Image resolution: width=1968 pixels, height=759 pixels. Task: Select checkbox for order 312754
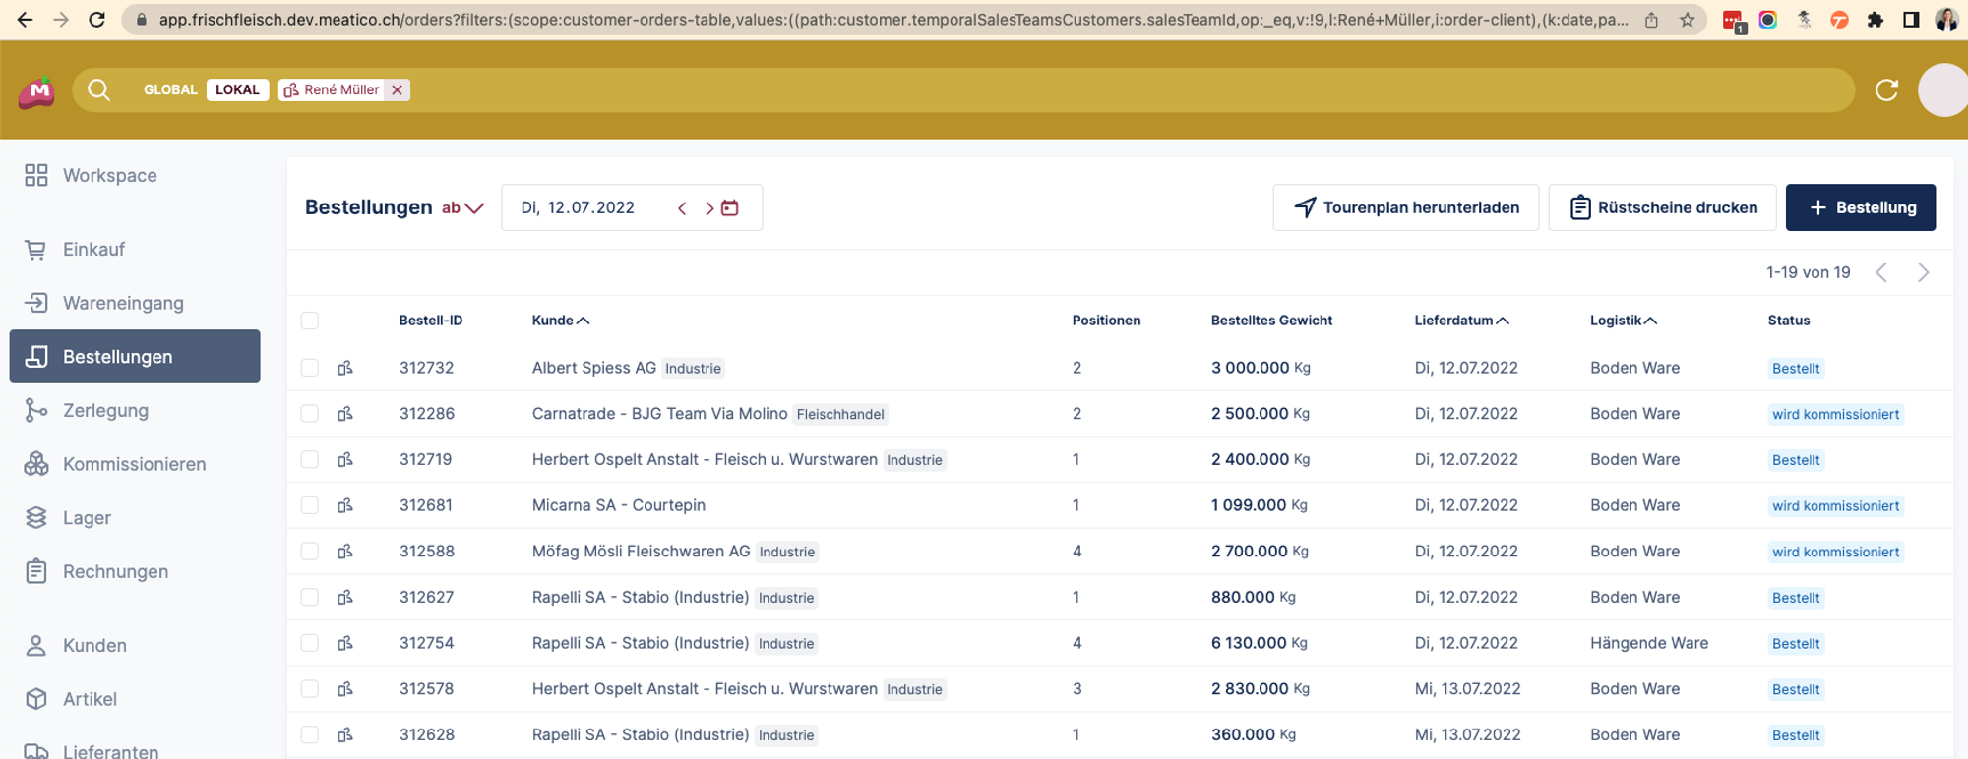click(310, 643)
